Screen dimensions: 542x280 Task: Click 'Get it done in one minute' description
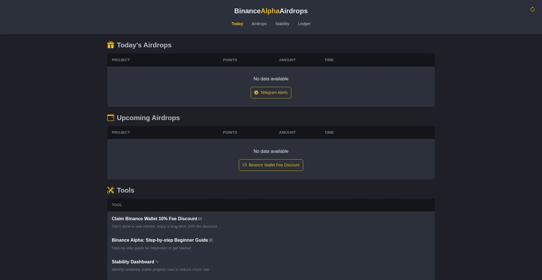point(164,226)
